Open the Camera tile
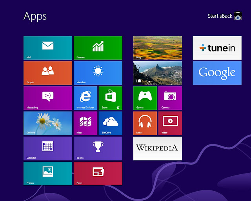Image resolution: width=251 pixels, height=201 pixels. (170, 98)
